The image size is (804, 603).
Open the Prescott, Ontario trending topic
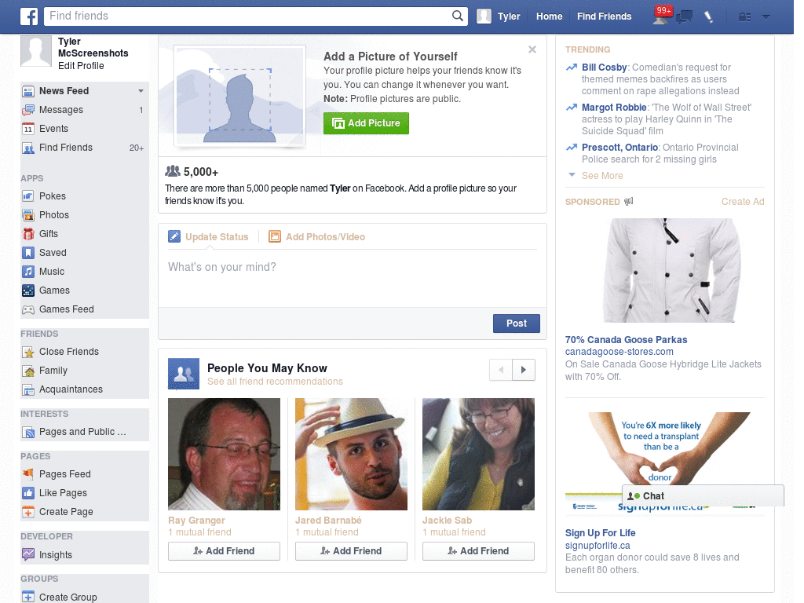pos(619,148)
